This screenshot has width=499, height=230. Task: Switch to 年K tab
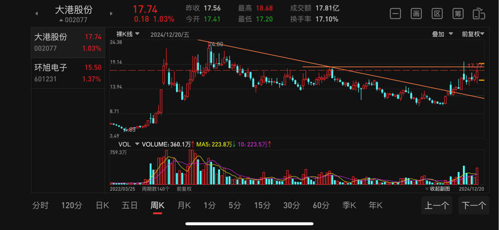pos(375,205)
